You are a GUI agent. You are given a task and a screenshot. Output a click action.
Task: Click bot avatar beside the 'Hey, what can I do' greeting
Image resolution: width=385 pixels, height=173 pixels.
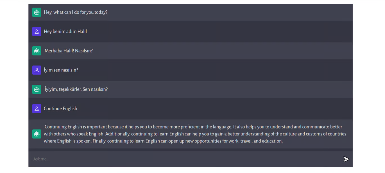point(37,12)
